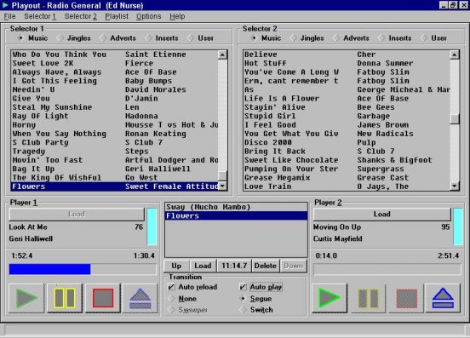Delete the selected playlist item
This screenshot has height=338, width=470.
(x=266, y=266)
